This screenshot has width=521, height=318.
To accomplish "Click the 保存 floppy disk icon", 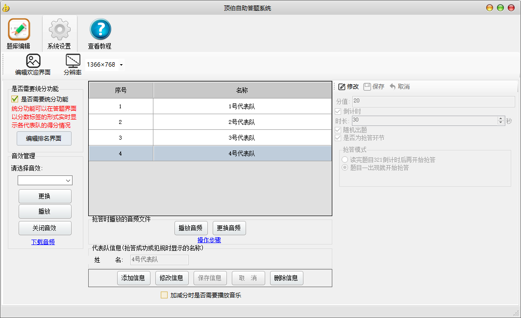I will (367, 87).
